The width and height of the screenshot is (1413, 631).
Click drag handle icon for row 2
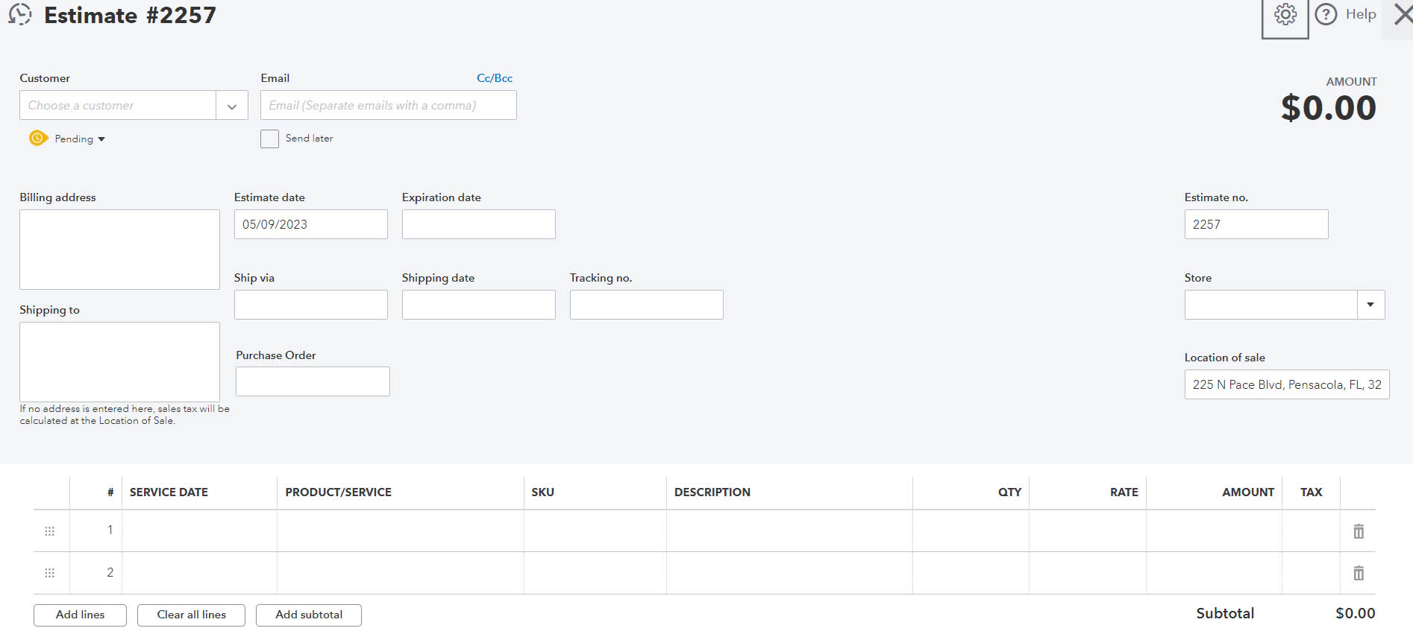point(50,573)
